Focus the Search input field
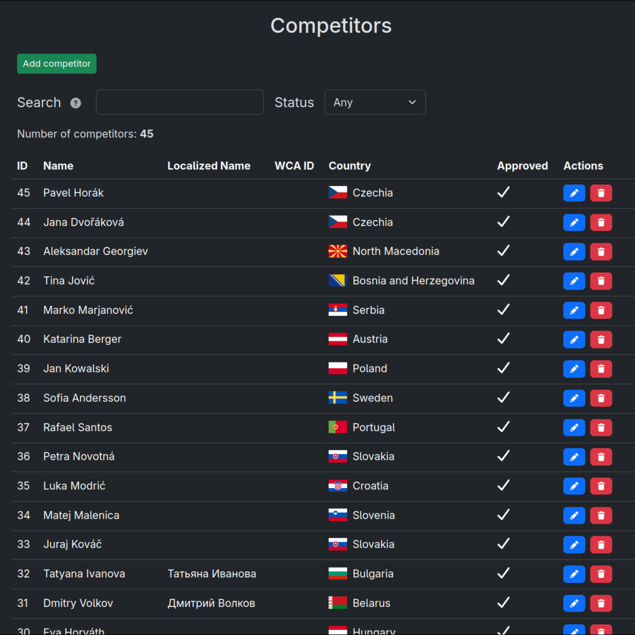The height and width of the screenshot is (635, 635). pyautogui.click(x=179, y=102)
